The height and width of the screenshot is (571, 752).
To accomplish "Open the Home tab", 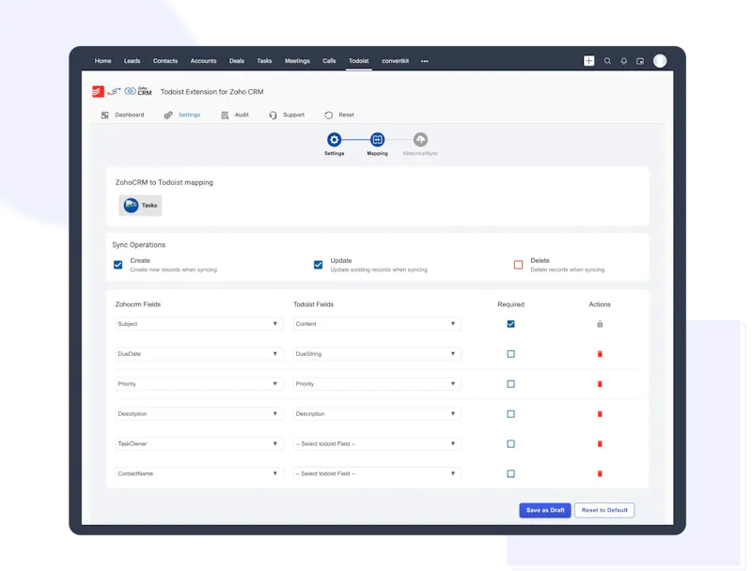I will coord(102,61).
